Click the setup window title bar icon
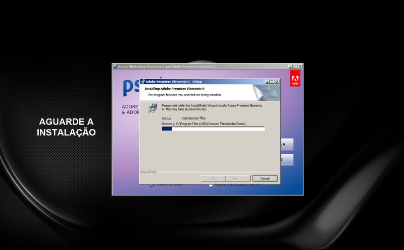This screenshot has width=404, height=250. [142, 82]
